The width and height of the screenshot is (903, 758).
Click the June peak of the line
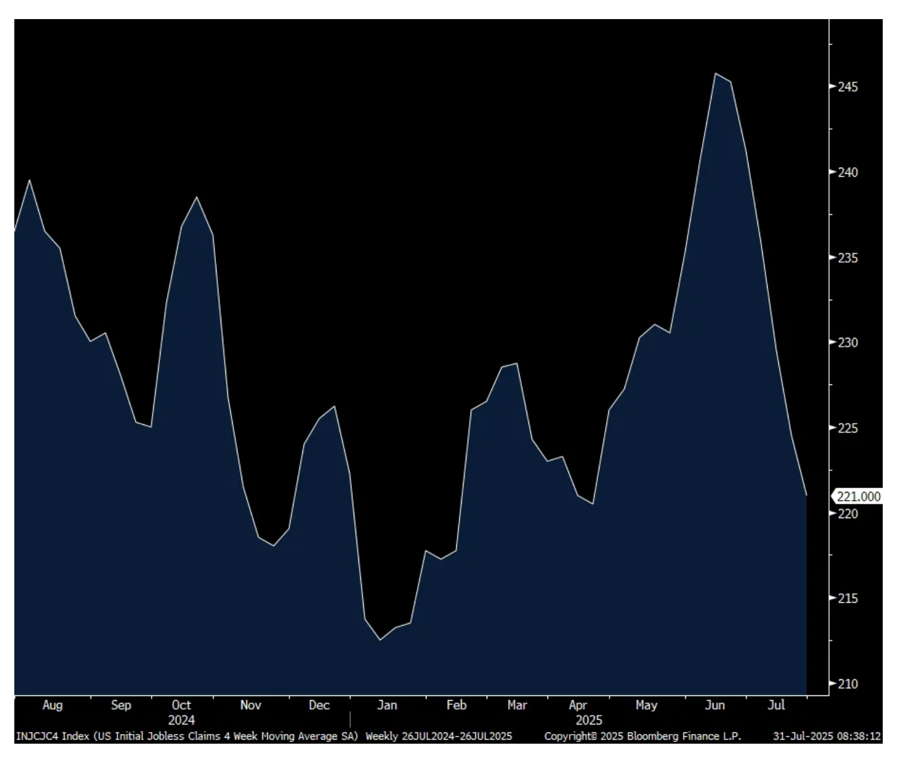pyautogui.click(x=715, y=73)
